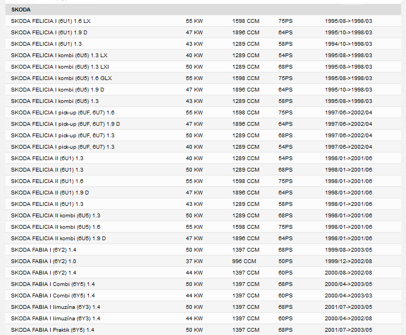This screenshot has height=335, width=406.
Task: Click the 2000/04->2003/03 date range
Action: (x=348, y=296)
